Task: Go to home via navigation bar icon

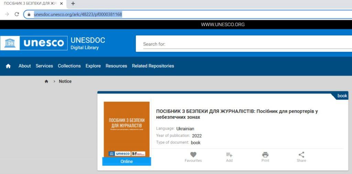Action: click(x=8, y=66)
